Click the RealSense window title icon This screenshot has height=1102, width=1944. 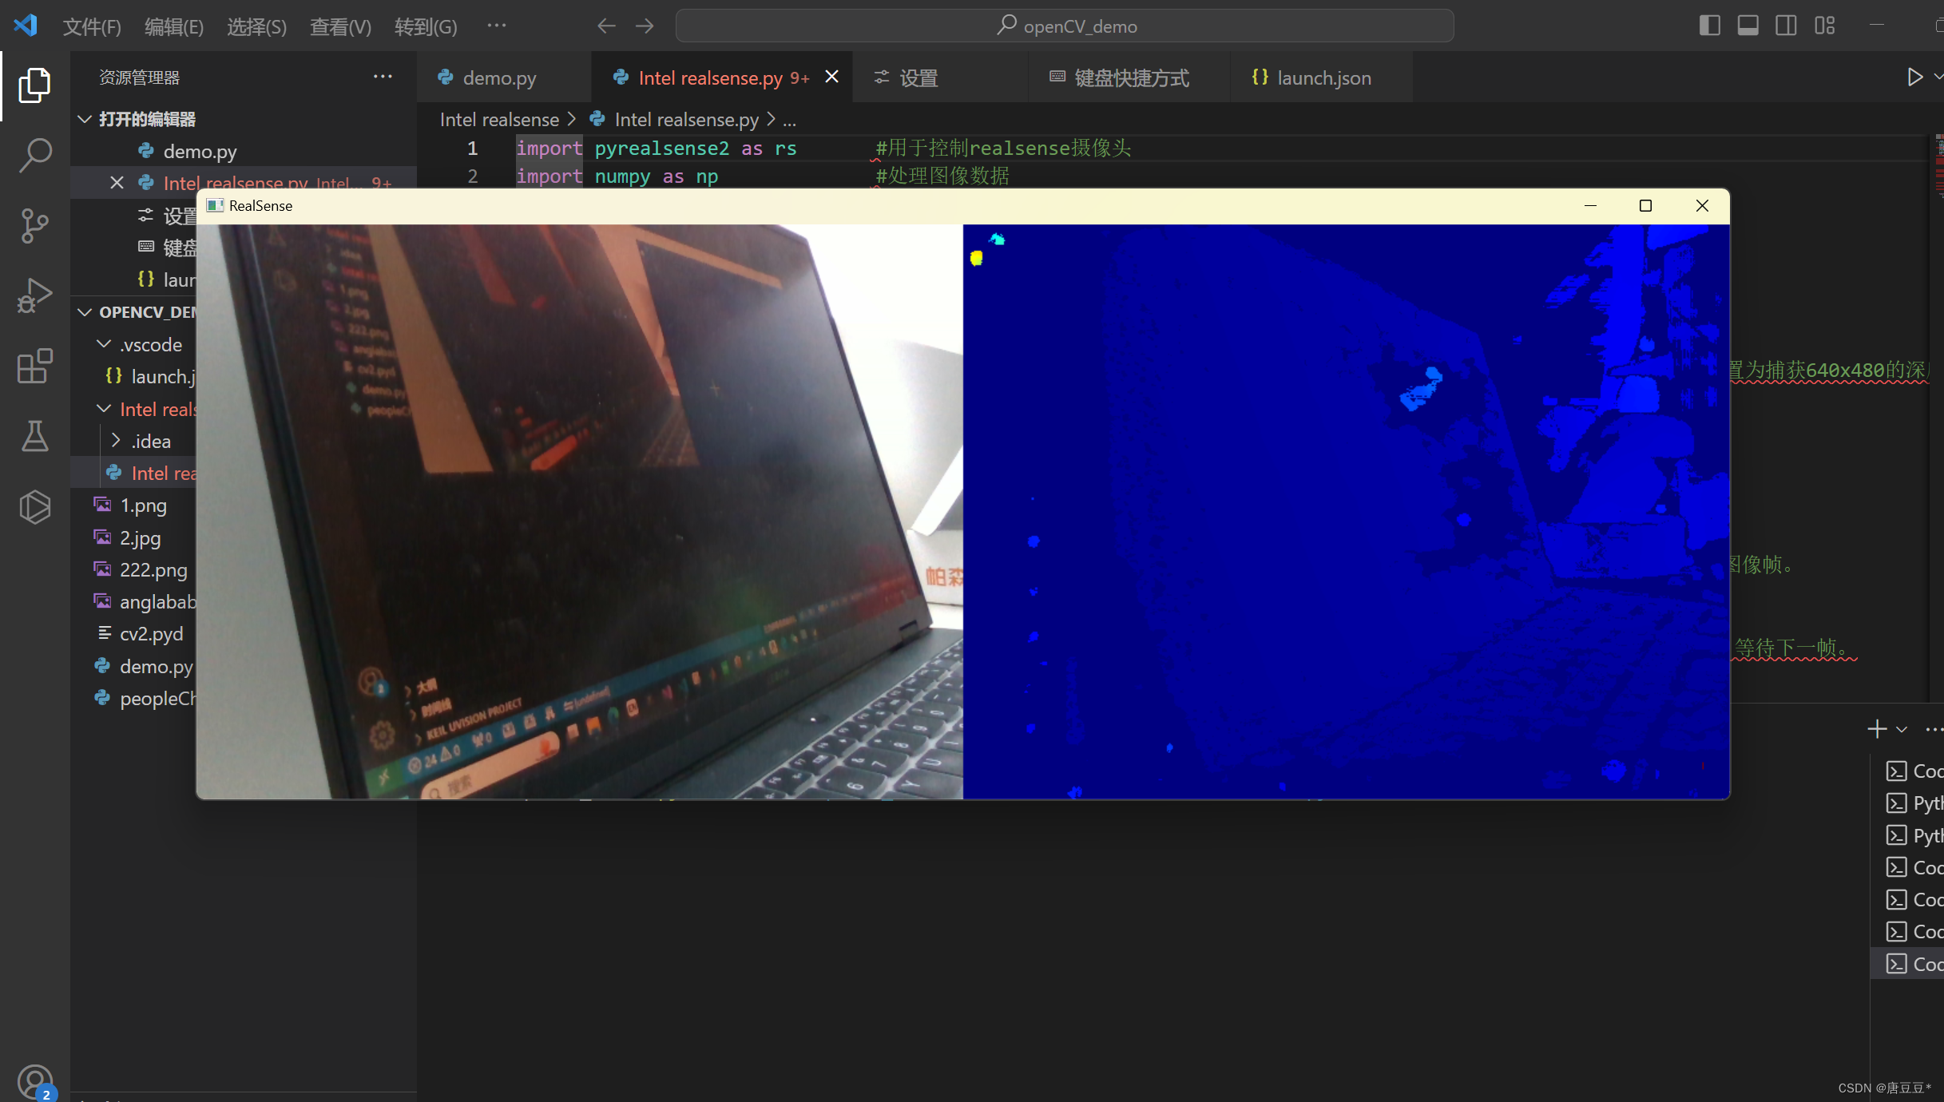(x=214, y=205)
